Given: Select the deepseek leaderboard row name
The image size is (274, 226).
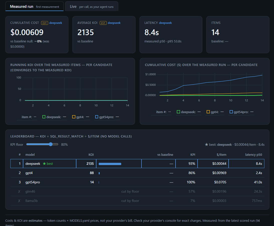Looking at the screenshot, I should pos(33,164).
